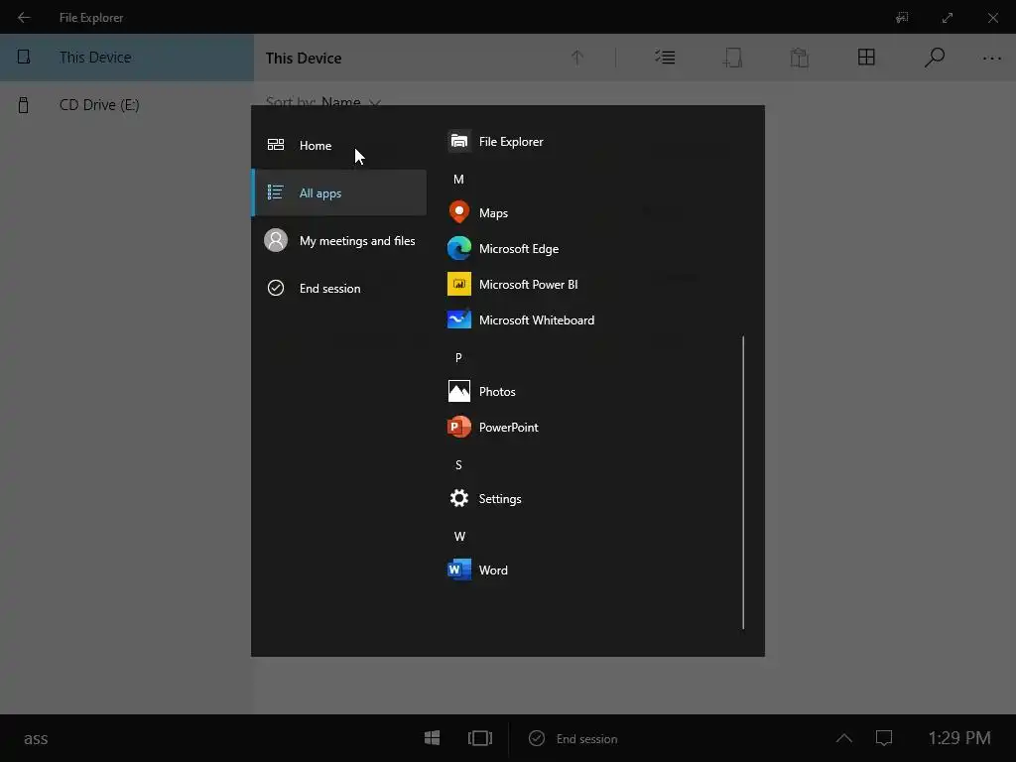
Task: Open Microsoft Whiteboard
Action: tap(522, 320)
